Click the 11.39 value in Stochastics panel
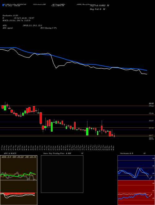The height and width of the screenshot is (205, 155). (x=150, y=178)
